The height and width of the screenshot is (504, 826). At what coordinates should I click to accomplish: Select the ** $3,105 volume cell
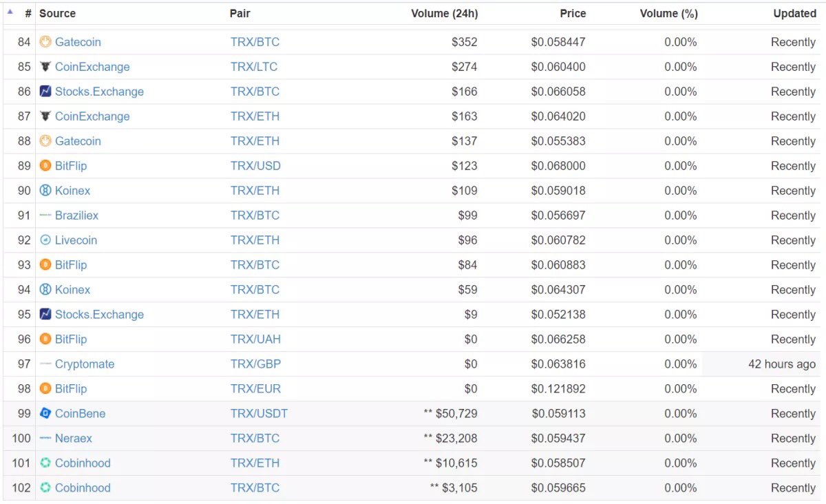click(x=454, y=488)
